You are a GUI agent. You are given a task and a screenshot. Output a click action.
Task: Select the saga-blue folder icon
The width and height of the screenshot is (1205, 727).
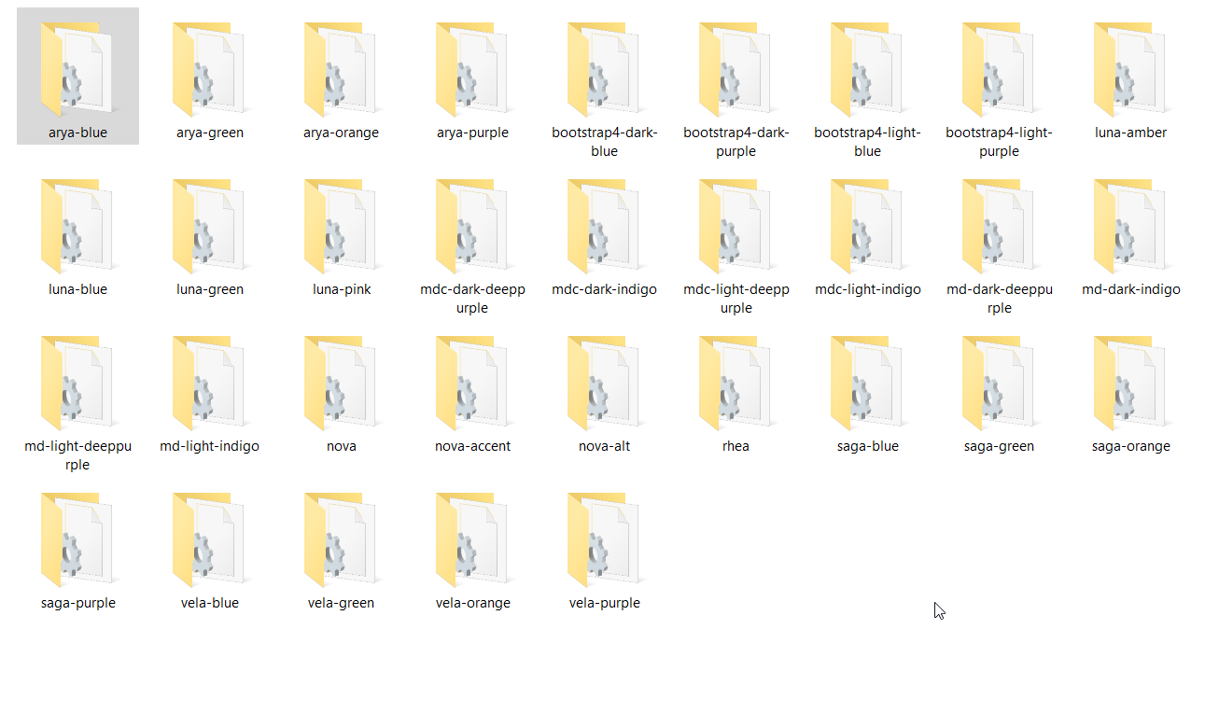(x=866, y=382)
